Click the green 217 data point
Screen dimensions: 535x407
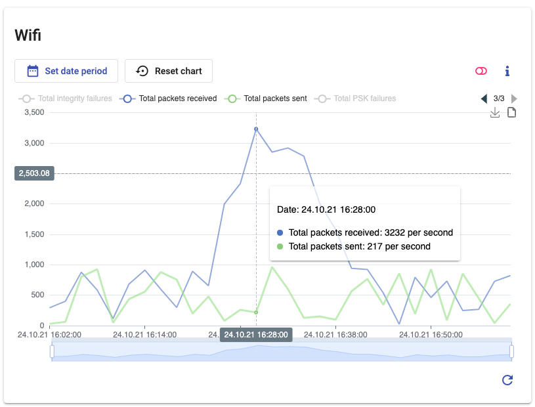256,312
